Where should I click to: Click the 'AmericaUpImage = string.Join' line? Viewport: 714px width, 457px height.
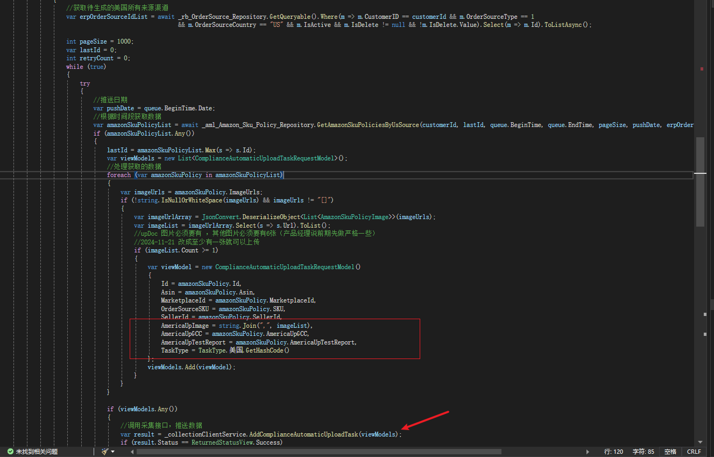click(x=237, y=326)
